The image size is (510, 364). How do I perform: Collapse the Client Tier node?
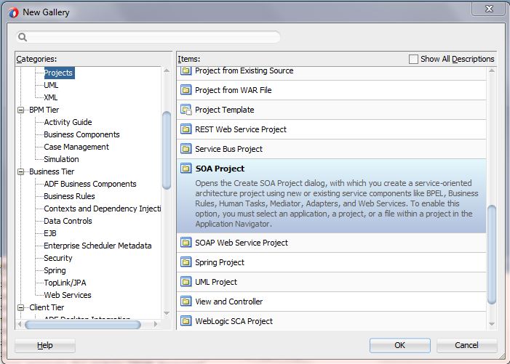[21, 307]
